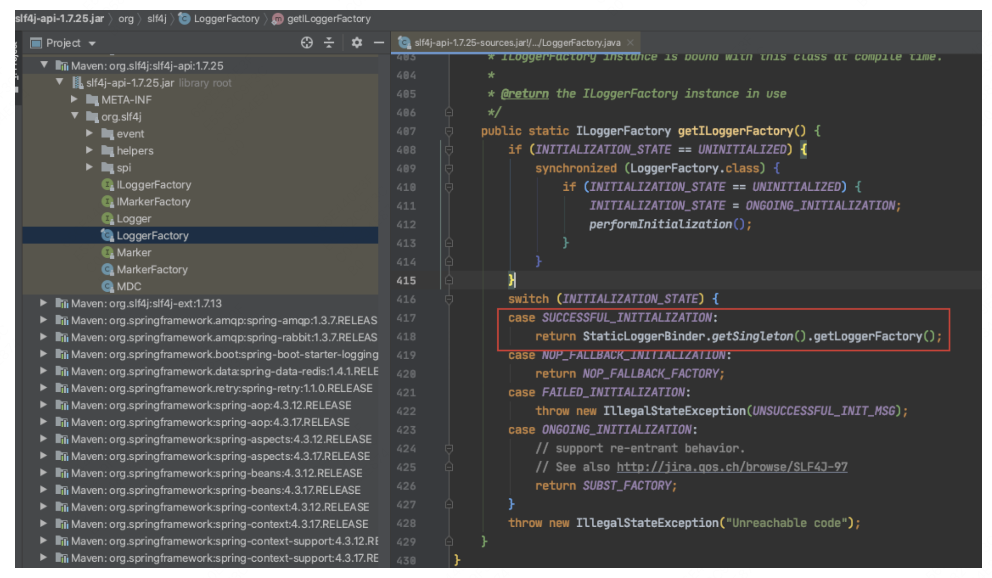Click LoggerFactory in the breadcrumb bar
992x578 pixels.
tap(226, 19)
